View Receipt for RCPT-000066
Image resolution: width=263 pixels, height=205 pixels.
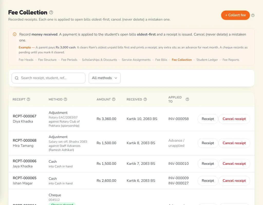pyautogui.click(x=208, y=164)
